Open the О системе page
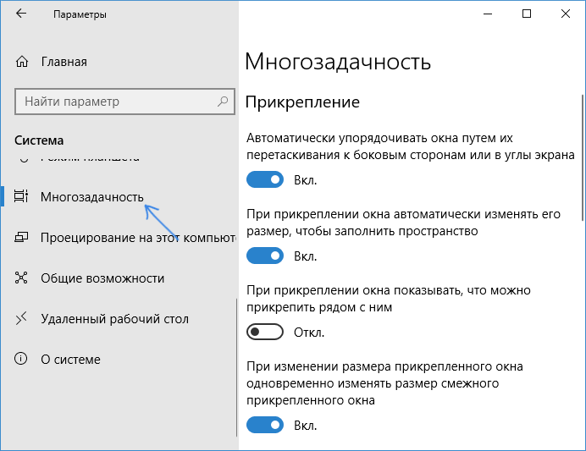The height and width of the screenshot is (451, 586). coord(70,359)
